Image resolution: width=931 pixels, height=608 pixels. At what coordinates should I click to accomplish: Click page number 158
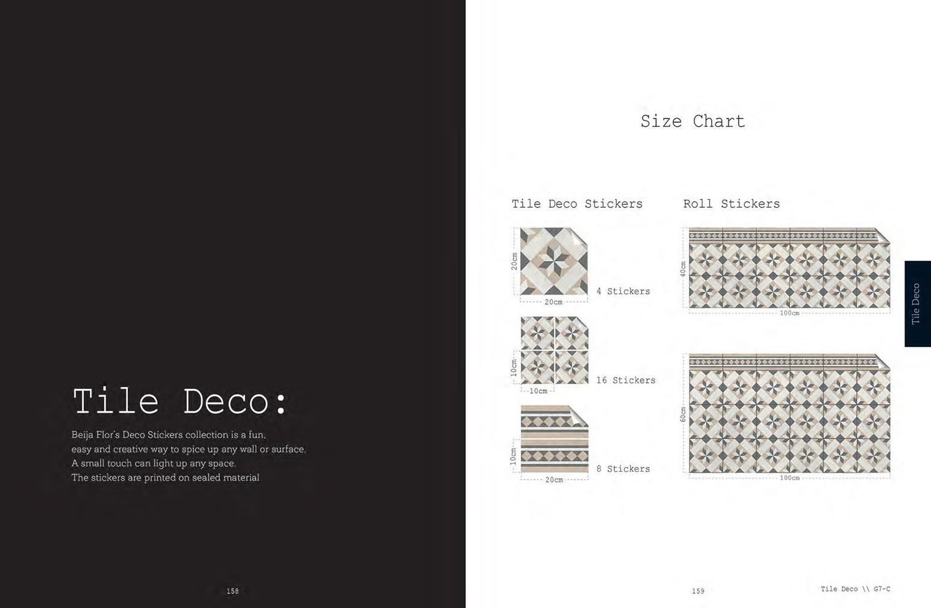coord(232,591)
